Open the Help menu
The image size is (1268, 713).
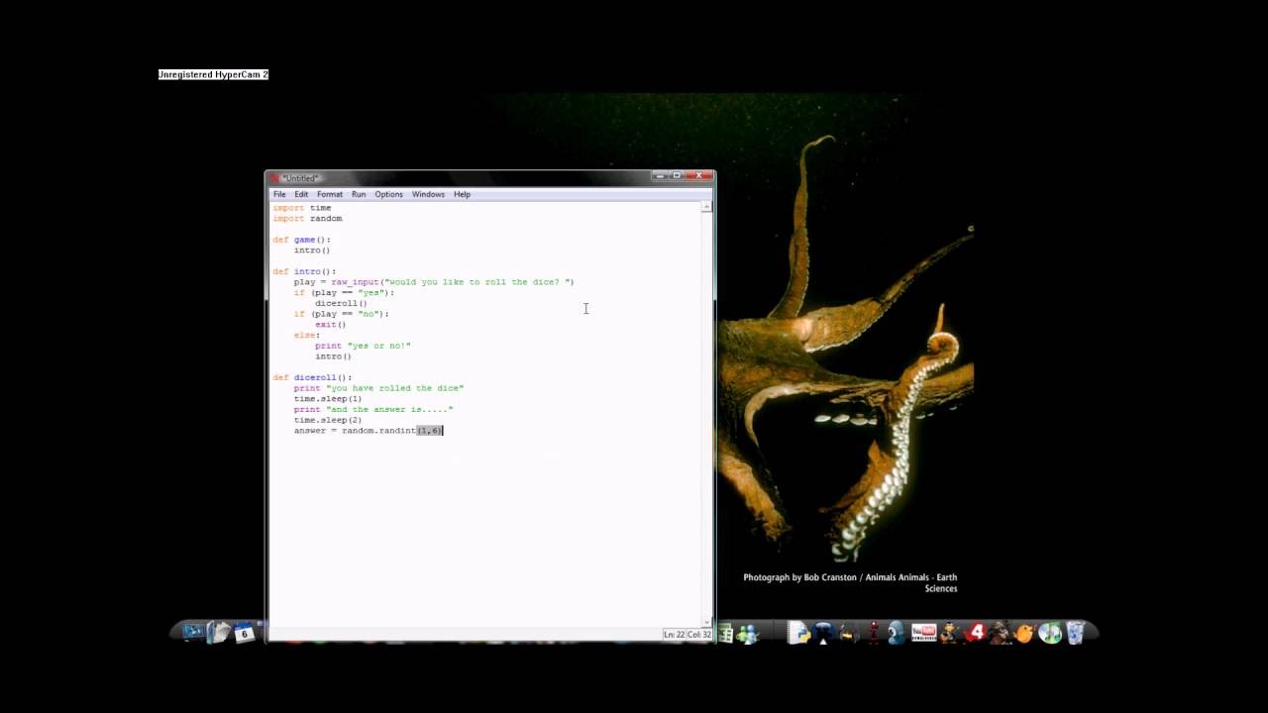pos(462,194)
